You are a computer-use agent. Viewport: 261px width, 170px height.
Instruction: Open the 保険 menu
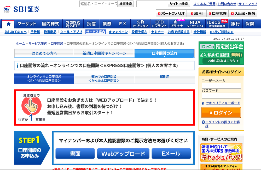[x=250, y=24]
